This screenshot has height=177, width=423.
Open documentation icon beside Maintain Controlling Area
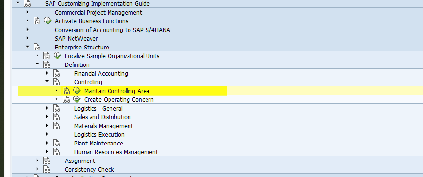pyautogui.click(x=66, y=91)
